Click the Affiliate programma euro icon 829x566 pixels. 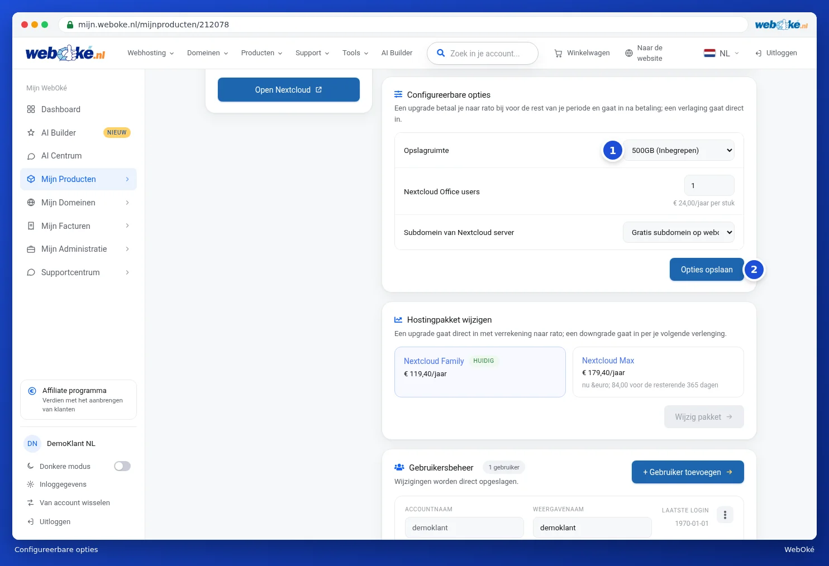coord(32,391)
